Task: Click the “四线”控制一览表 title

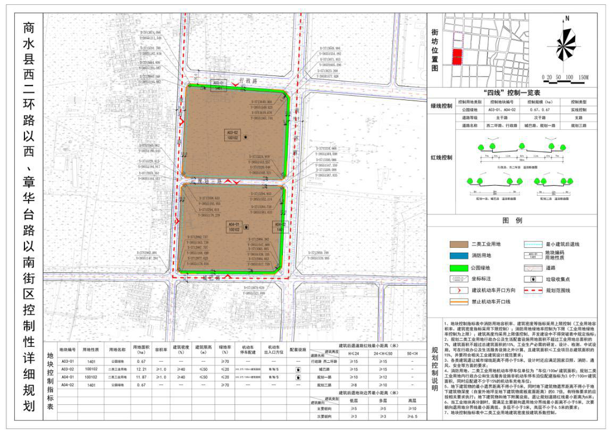Action: (512, 93)
